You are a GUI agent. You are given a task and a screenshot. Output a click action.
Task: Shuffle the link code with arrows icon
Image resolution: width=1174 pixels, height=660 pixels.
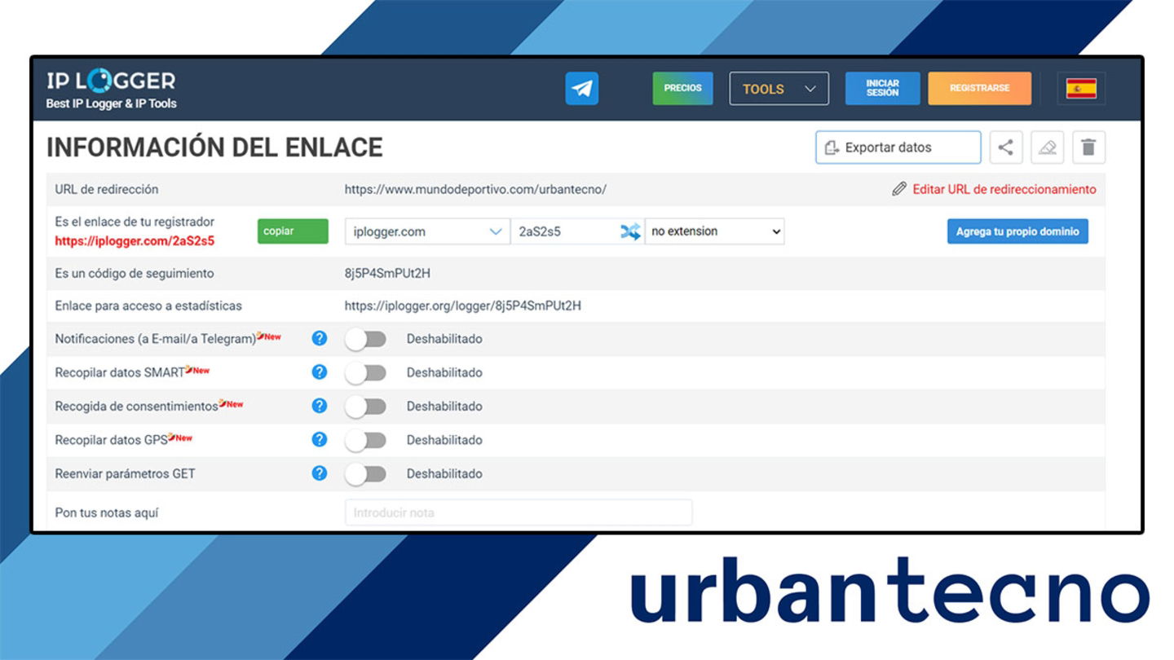point(630,231)
